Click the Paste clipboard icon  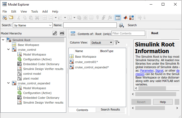pyautogui.click(x=31, y=18)
